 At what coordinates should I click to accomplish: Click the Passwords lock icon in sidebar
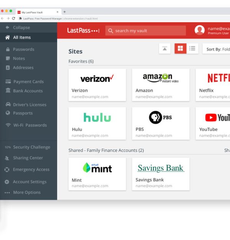8,49
